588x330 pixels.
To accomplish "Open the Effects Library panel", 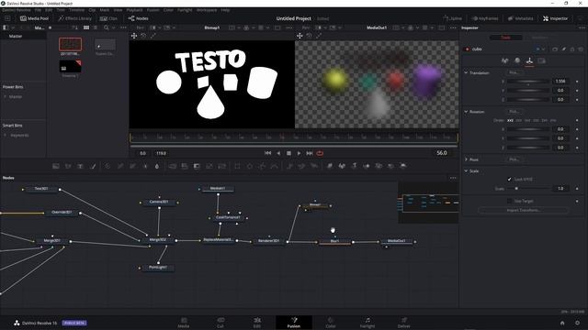I will point(75,18).
